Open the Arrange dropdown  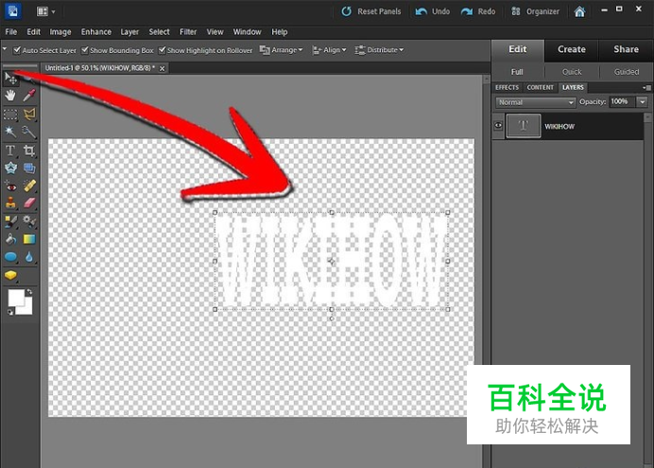(x=281, y=50)
